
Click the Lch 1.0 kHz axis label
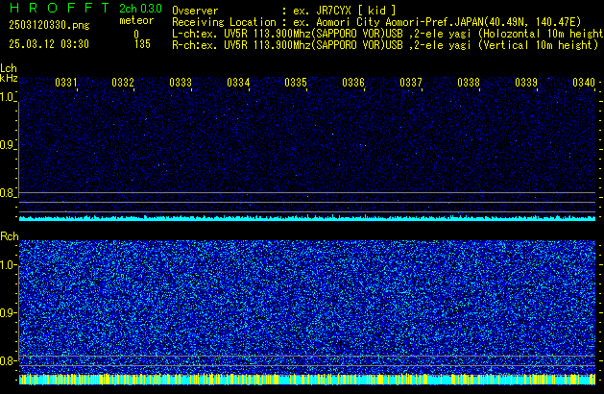coord(7,97)
